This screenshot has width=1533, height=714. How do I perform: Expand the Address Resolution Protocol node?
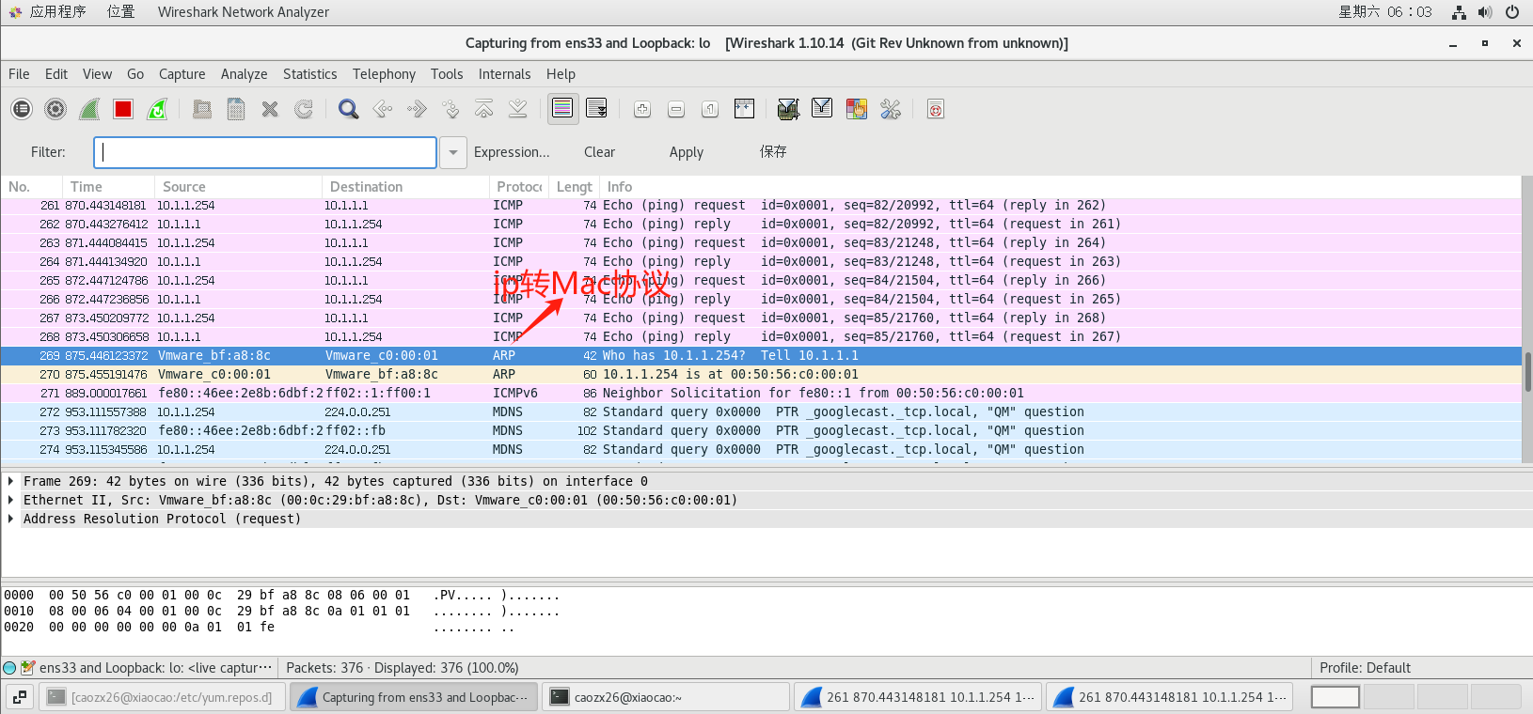[x=10, y=519]
